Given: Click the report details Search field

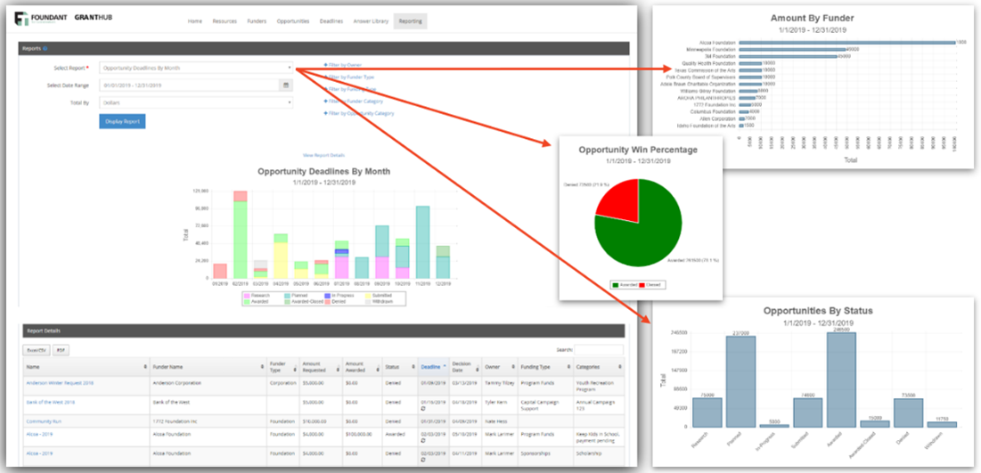Looking at the screenshot, I should 598,351.
